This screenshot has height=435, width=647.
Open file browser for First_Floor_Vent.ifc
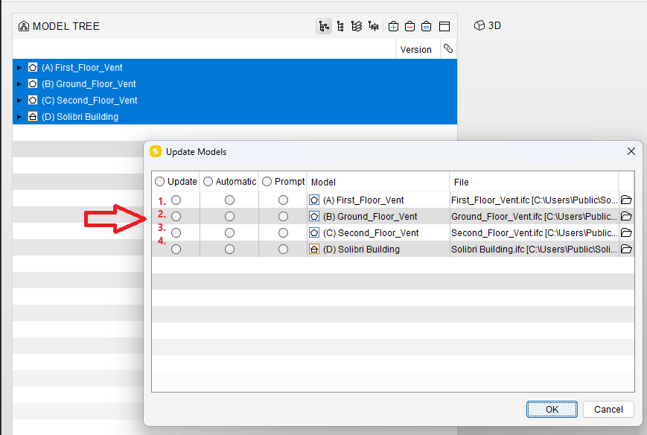pos(626,200)
